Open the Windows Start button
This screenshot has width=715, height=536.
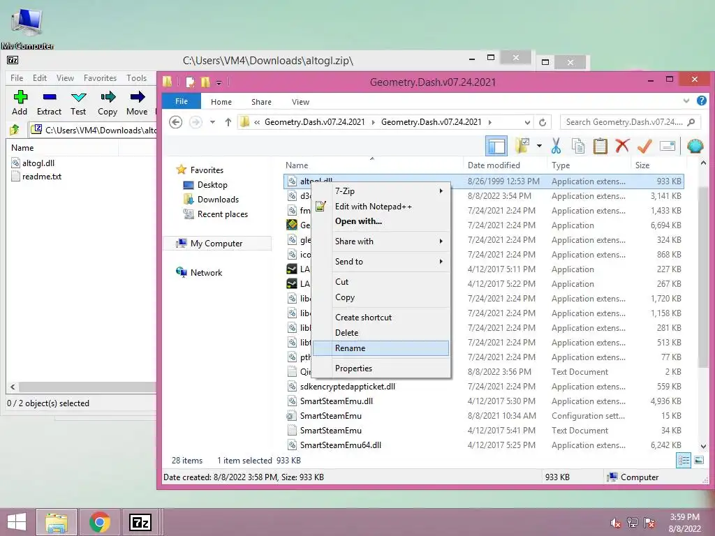tap(17, 522)
